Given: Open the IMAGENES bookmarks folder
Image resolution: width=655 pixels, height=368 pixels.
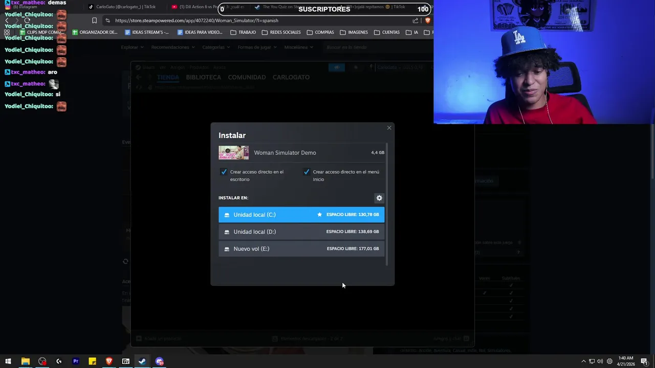Looking at the screenshot, I should pyautogui.click(x=354, y=32).
